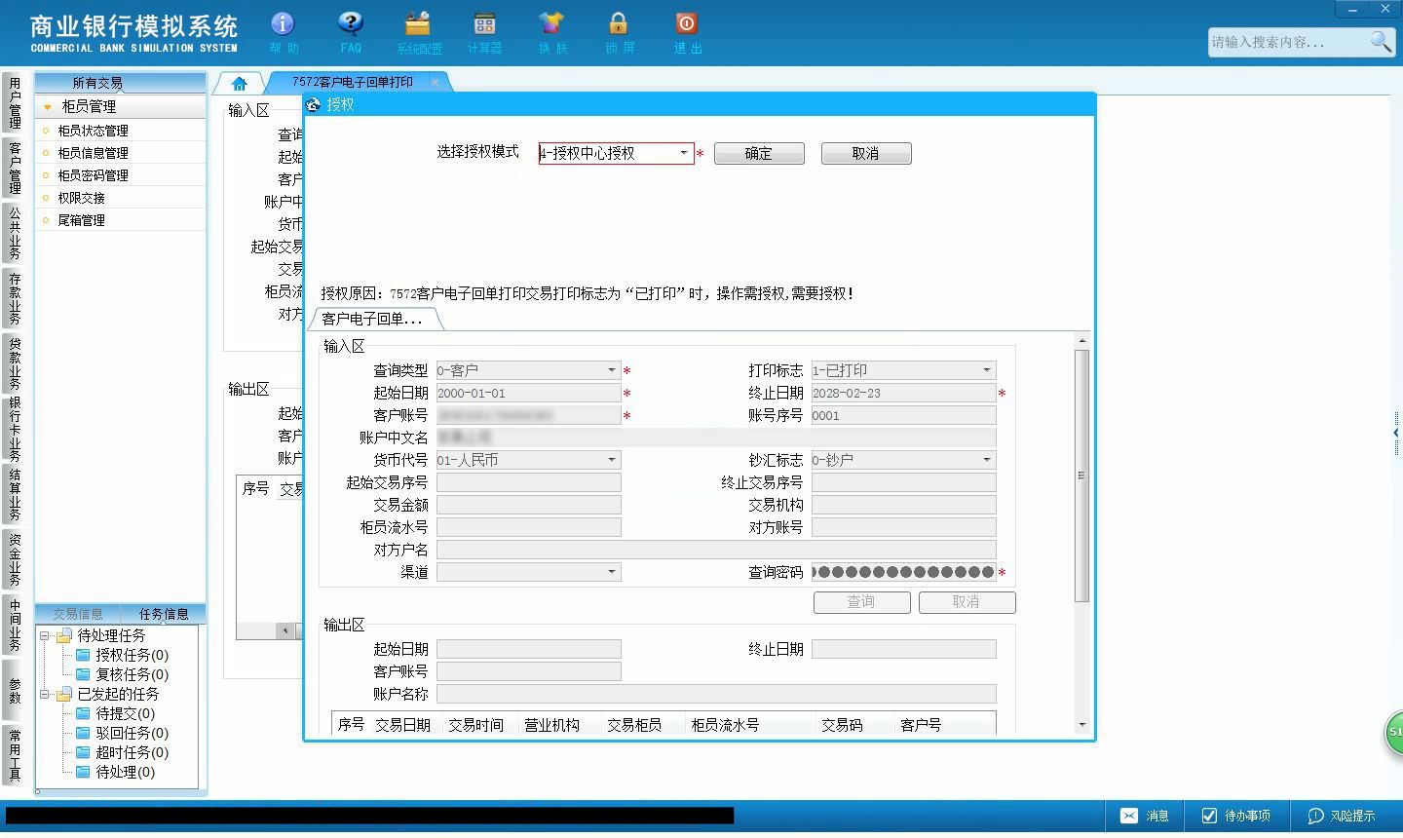Select 授权任务(0) in task tree
Screen dimensions: 1403x838
pos(132,655)
